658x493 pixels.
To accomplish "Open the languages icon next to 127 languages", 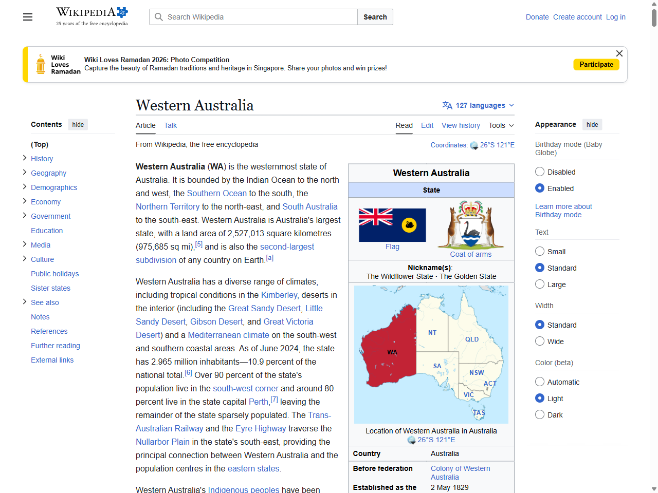I will 447,105.
